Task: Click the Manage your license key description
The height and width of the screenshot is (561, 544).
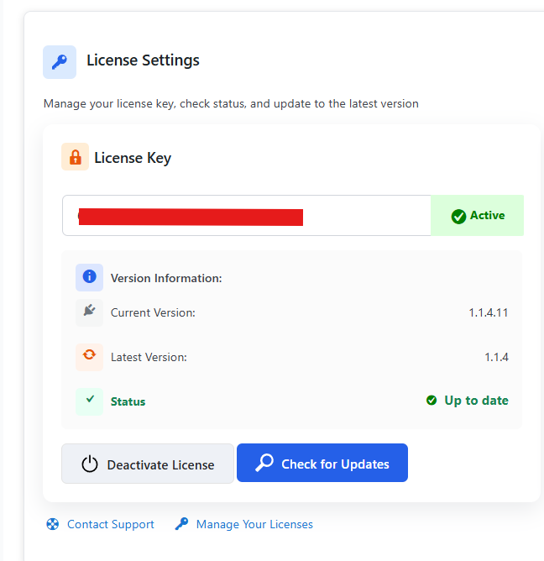Action: click(231, 104)
